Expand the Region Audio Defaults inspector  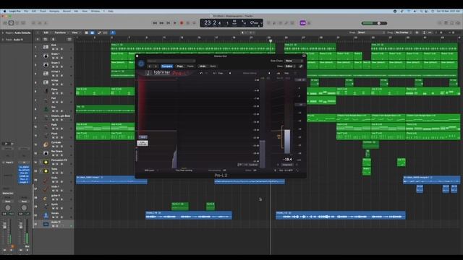(3, 32)
